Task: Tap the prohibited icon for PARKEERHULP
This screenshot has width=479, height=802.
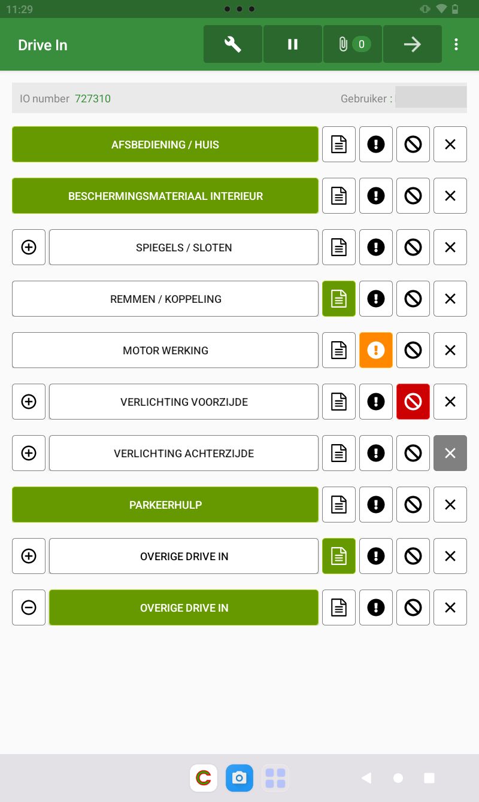Action: 413,505
